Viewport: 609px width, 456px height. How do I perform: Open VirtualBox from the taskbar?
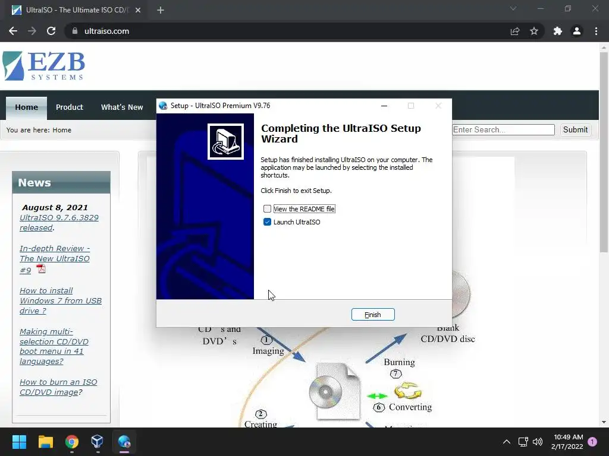[97, 442]
